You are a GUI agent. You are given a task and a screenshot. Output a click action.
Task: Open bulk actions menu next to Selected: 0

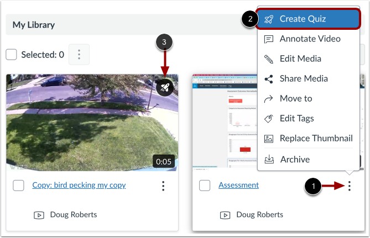[79, 55]
